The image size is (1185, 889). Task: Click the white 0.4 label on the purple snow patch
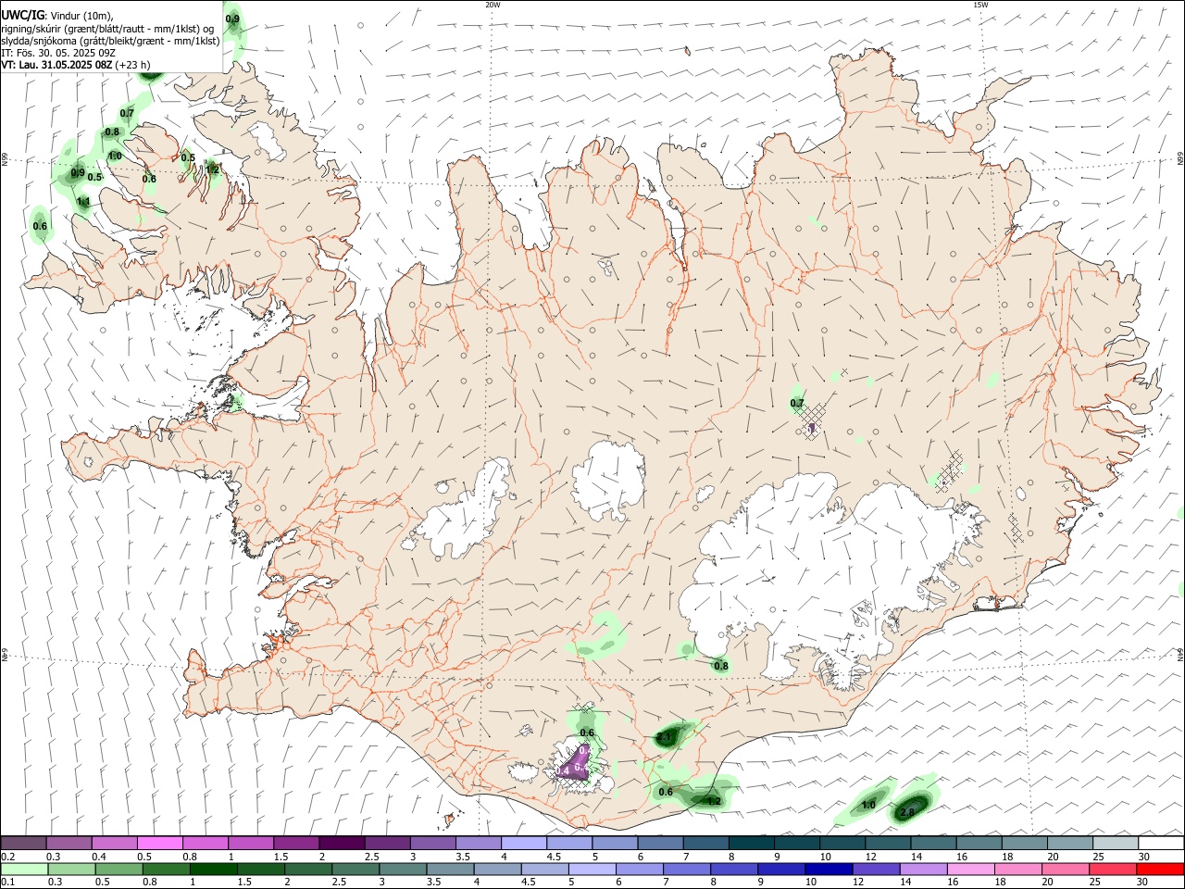point(563,770)
